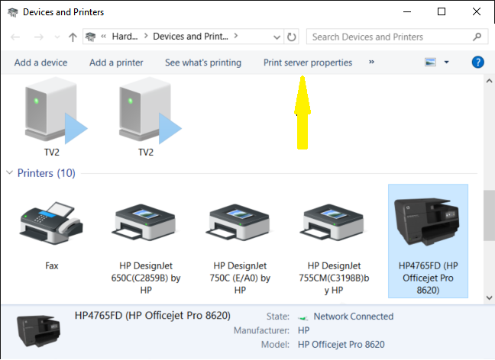495x360 pixels.
Task: Click the help question mark icon
Action: pos(477,63)
